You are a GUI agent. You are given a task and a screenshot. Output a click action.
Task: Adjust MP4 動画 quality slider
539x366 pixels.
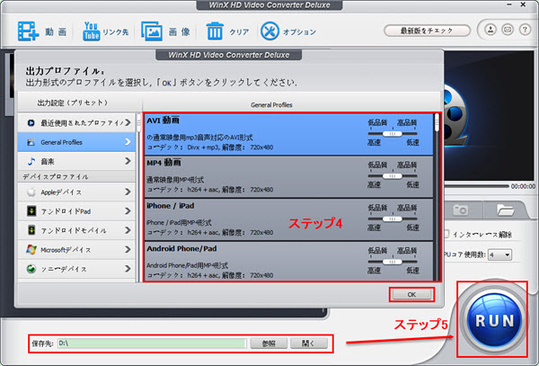[393, 175]
